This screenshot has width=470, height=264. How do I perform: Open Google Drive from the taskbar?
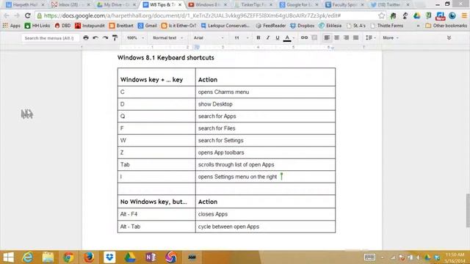[x=130, y=257]
